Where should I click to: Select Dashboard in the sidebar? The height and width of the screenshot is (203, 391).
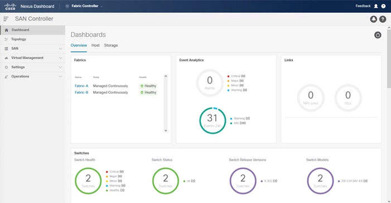point(32,30)
